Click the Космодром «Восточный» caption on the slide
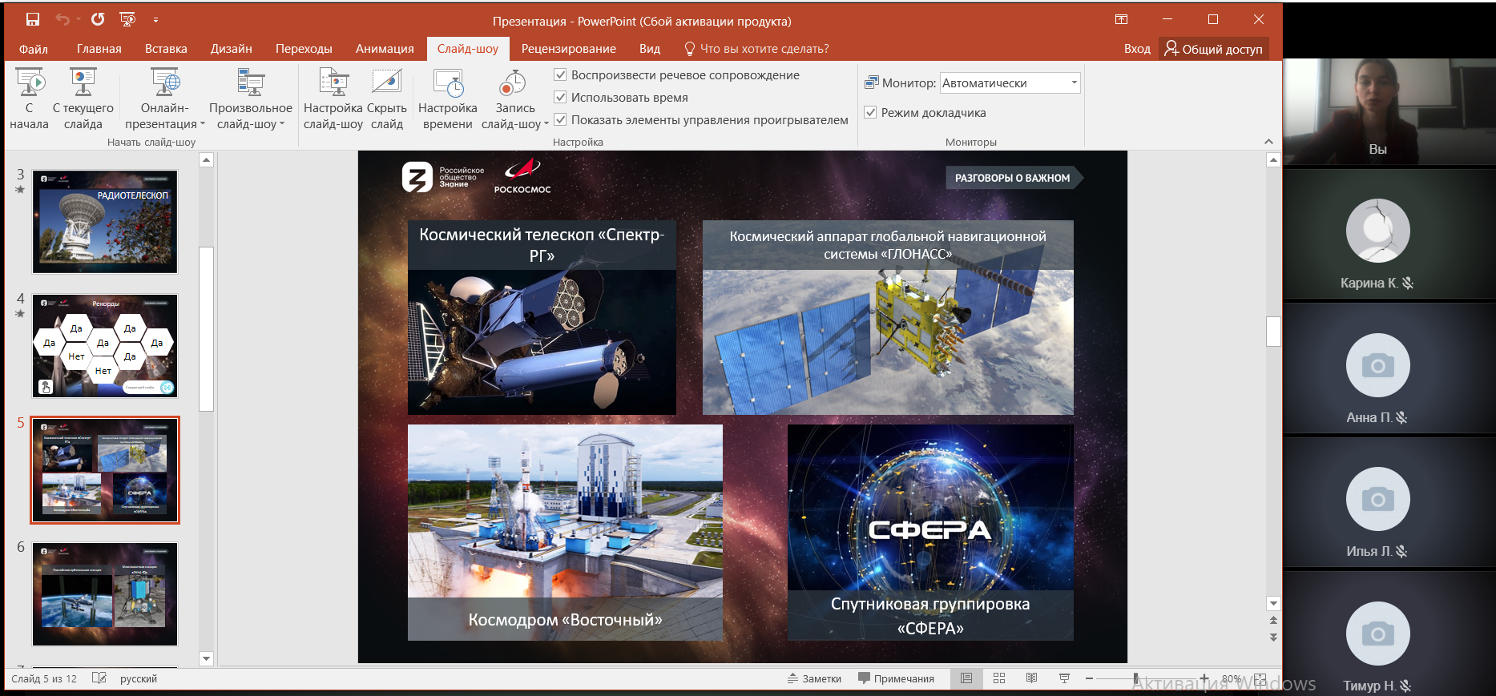The image size is (1496, 696). (x=565, y=620)
